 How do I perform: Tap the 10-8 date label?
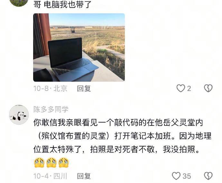click(x=41, y=89)
